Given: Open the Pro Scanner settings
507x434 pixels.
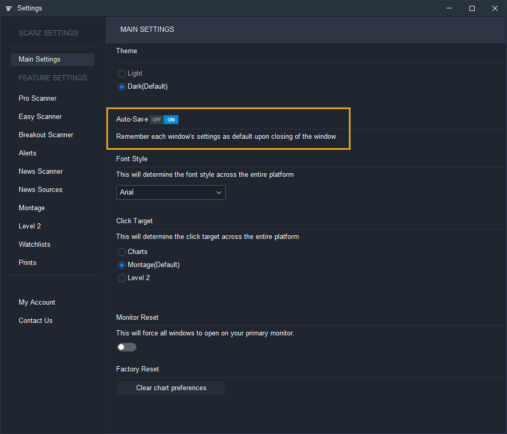Looking at the screenshot, I should 37,98.
